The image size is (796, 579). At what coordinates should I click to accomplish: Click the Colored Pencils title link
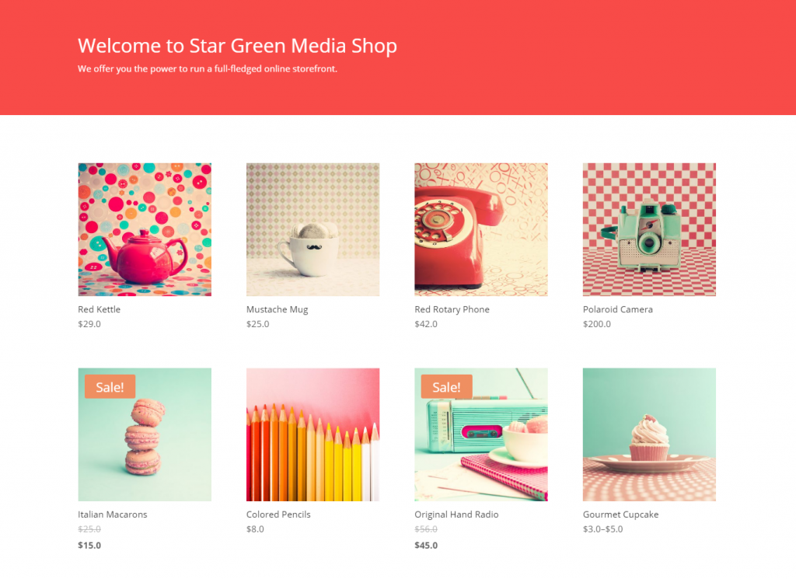(x=278, y=514)
